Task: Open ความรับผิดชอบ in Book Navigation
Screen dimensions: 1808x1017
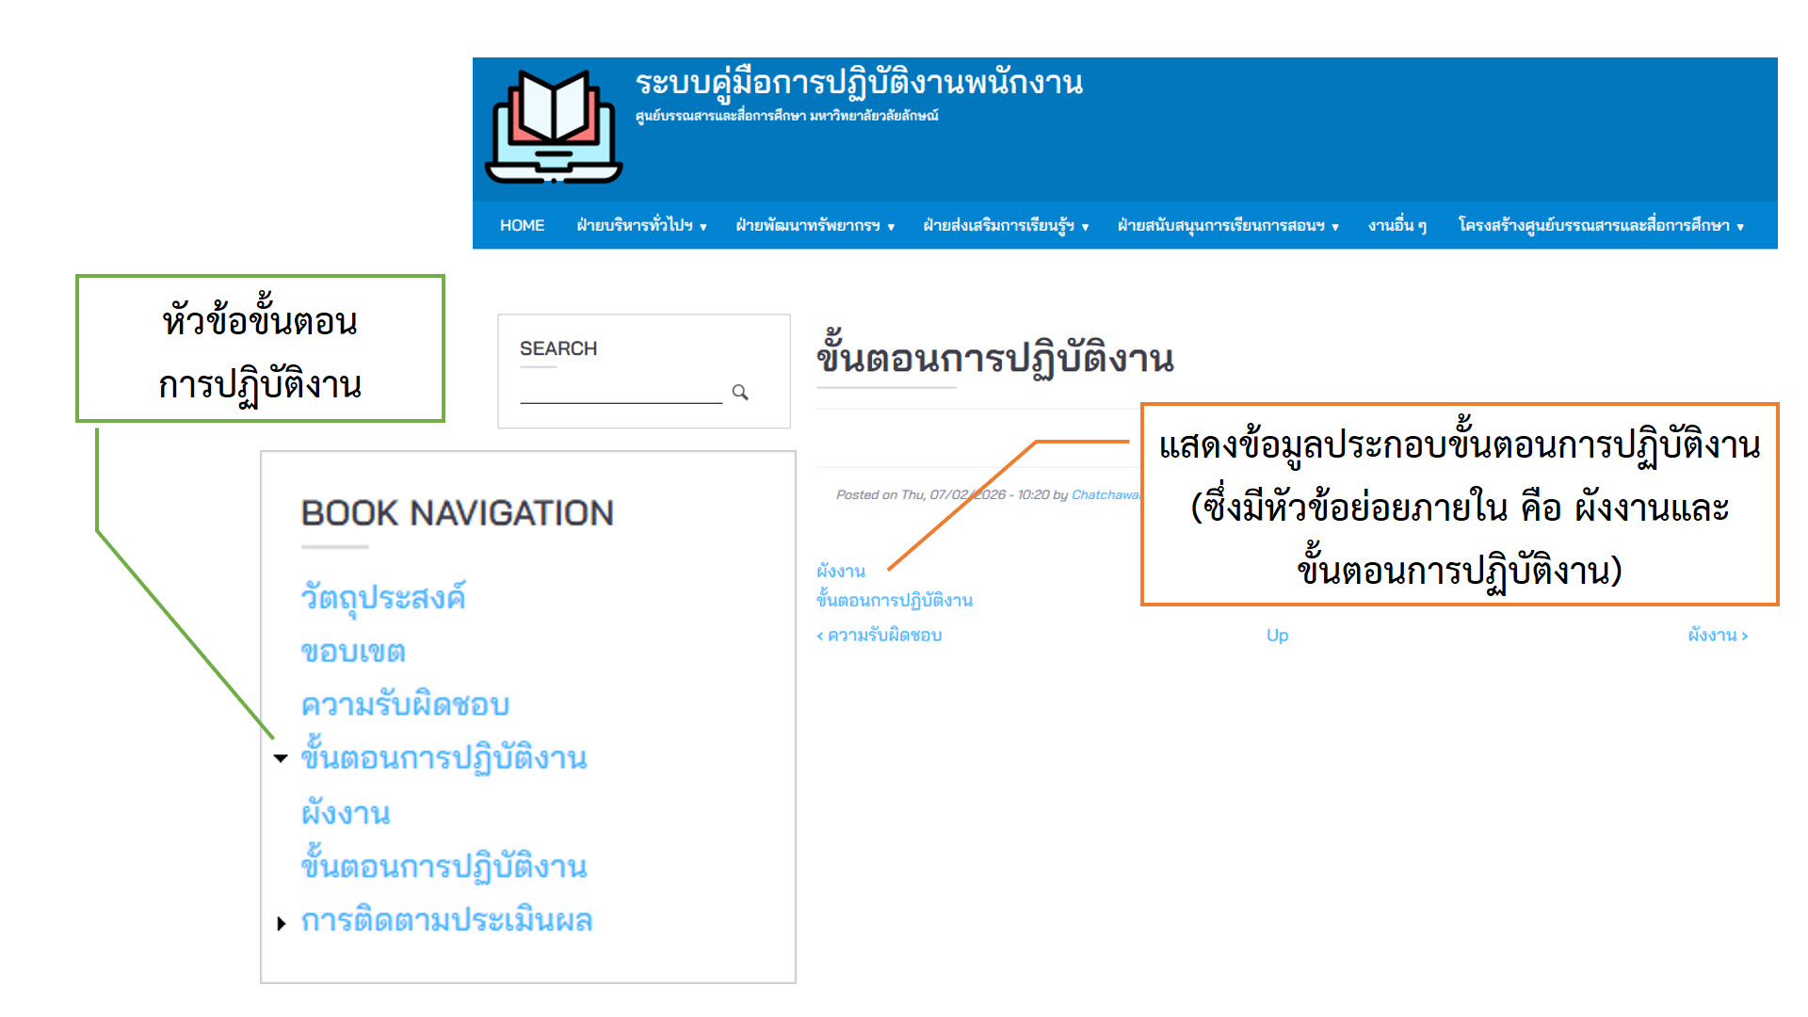Action: tap(405, 704)
